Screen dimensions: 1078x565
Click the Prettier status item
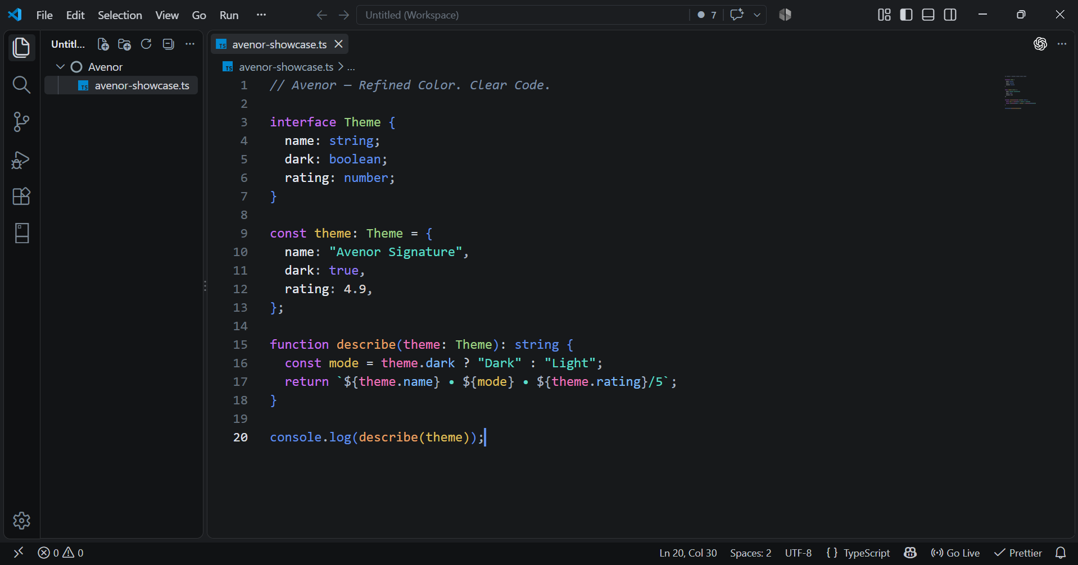[1018, 553]
